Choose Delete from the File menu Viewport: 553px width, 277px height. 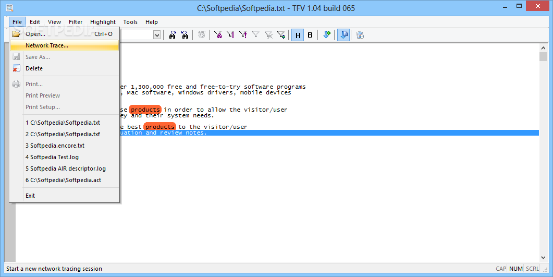[64, 68]
